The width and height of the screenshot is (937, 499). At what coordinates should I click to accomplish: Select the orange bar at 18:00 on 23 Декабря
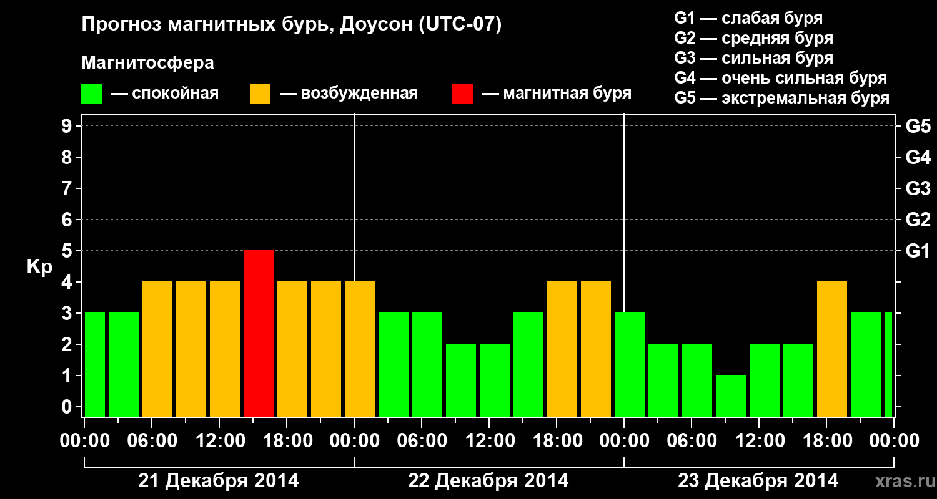click(x=832, y=349)
